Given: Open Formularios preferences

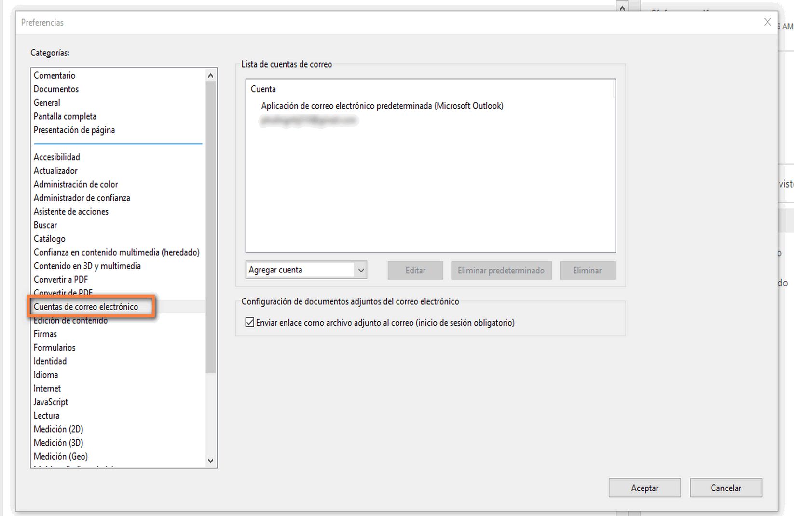Looking at the screenshot, I should coord(55,347).
